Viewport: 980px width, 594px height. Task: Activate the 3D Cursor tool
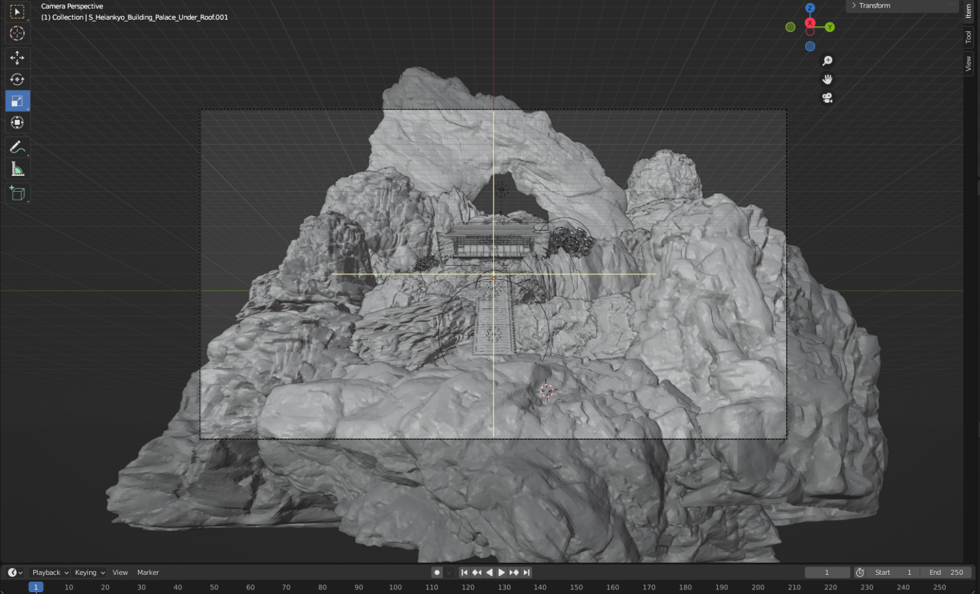click(x=17, y=33)
